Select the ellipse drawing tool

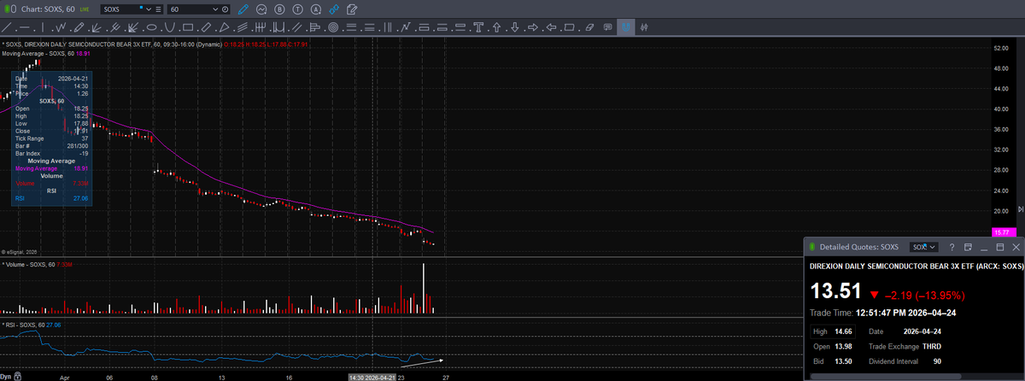point(151,28)
